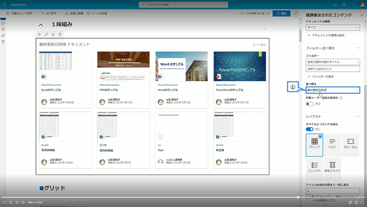
Task: Click the section duplicate icon in left rail
Action: pos(3,35)
